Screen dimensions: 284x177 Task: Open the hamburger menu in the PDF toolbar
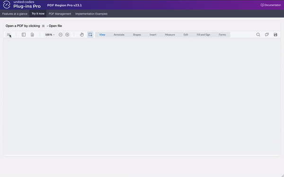pyautogui.click(x=9, y=34)
